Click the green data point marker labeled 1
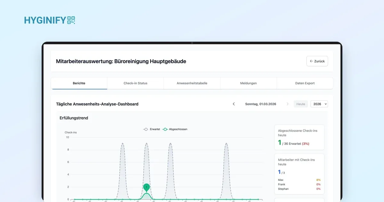 click(x=146, y=187)
